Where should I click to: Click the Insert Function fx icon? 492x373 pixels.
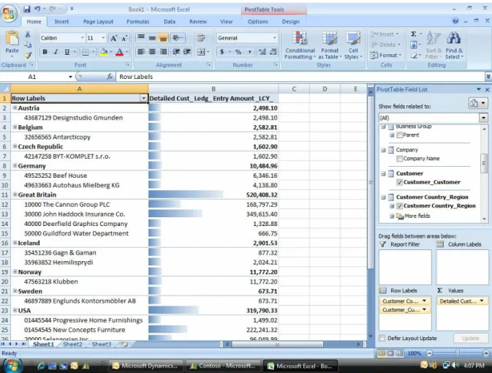coord(110,77)
